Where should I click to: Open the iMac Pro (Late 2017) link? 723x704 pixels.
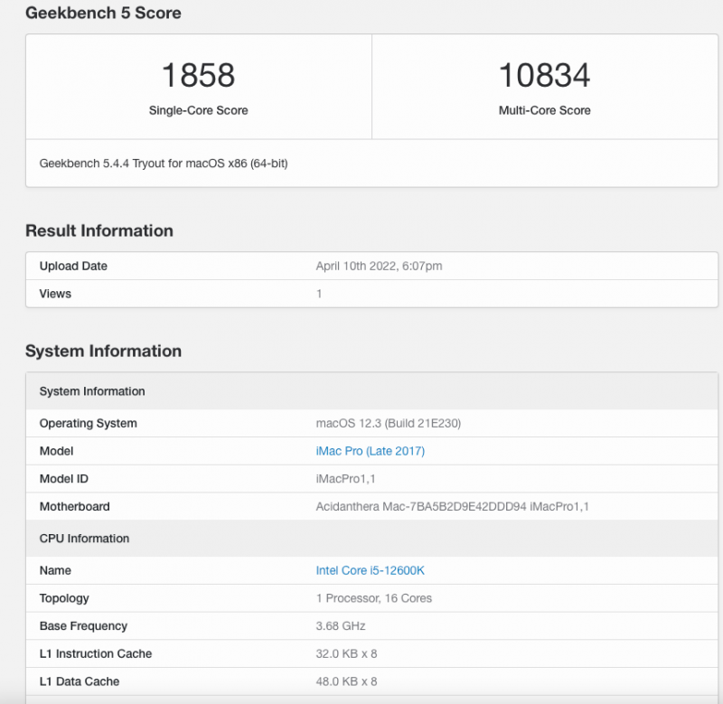370,451
